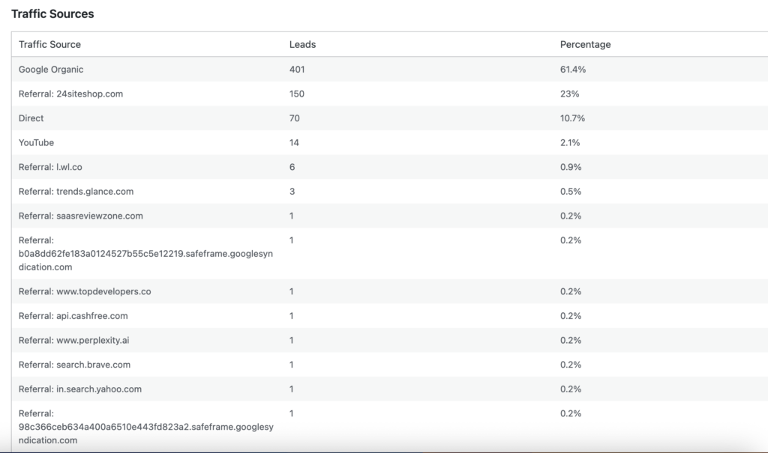Select the search.brave.com referral row

pos(74,365)
